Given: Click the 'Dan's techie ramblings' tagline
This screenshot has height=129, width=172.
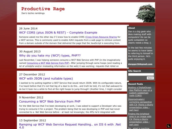Looking at the screenshot, I should click(33, 13).
